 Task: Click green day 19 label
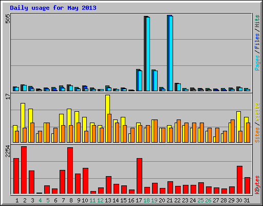pos(154,200)
